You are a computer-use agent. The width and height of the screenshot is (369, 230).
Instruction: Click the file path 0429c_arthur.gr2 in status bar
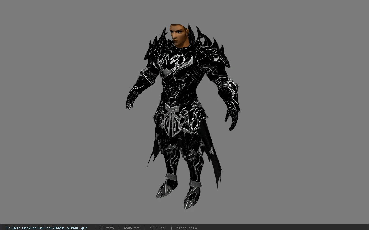pos(47,228)
